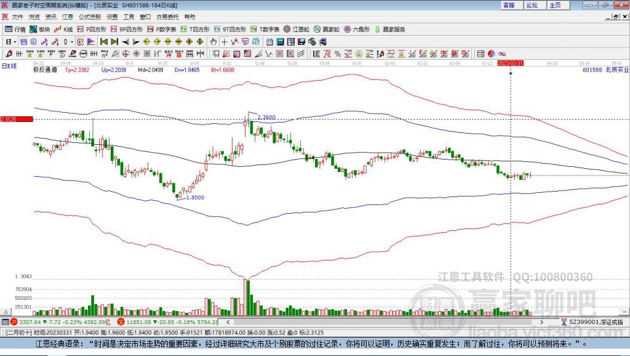The height and width of the screenshot is (356, 630).
Task: Click the highlighted 2023-03-31 date marker
Action: 510,63
